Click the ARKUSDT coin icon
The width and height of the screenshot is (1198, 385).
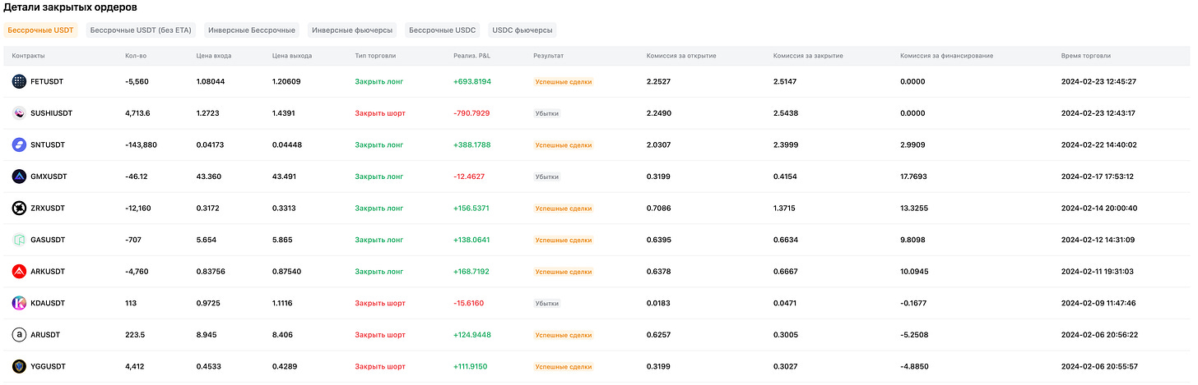tap(19, 271)
